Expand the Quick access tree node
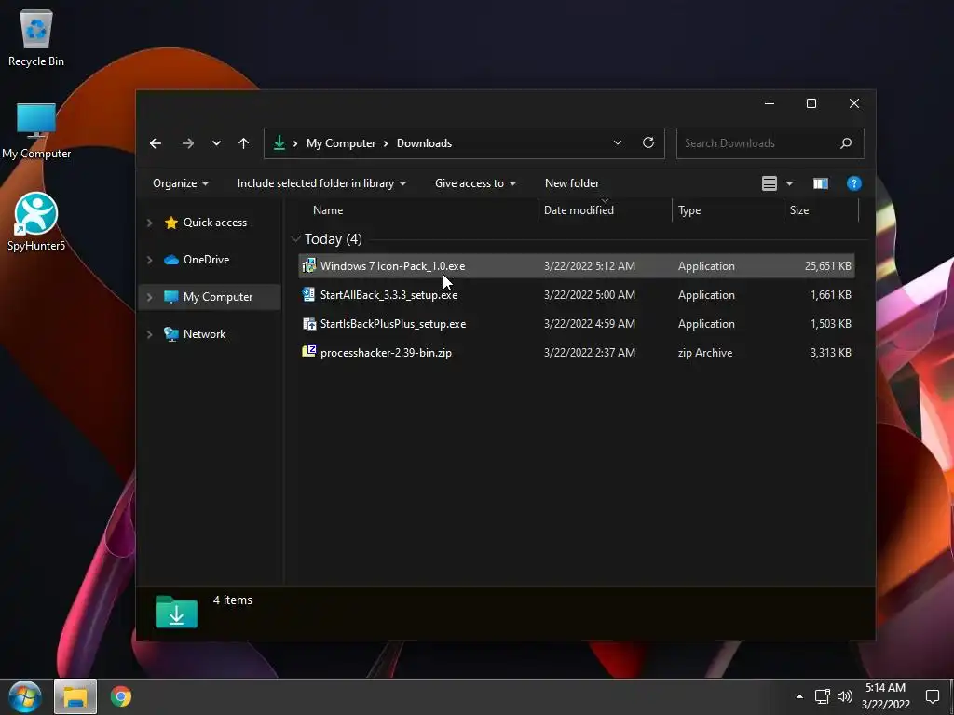Image resolution: width=954 pixels, height=715 pixels. click(150, 223)
